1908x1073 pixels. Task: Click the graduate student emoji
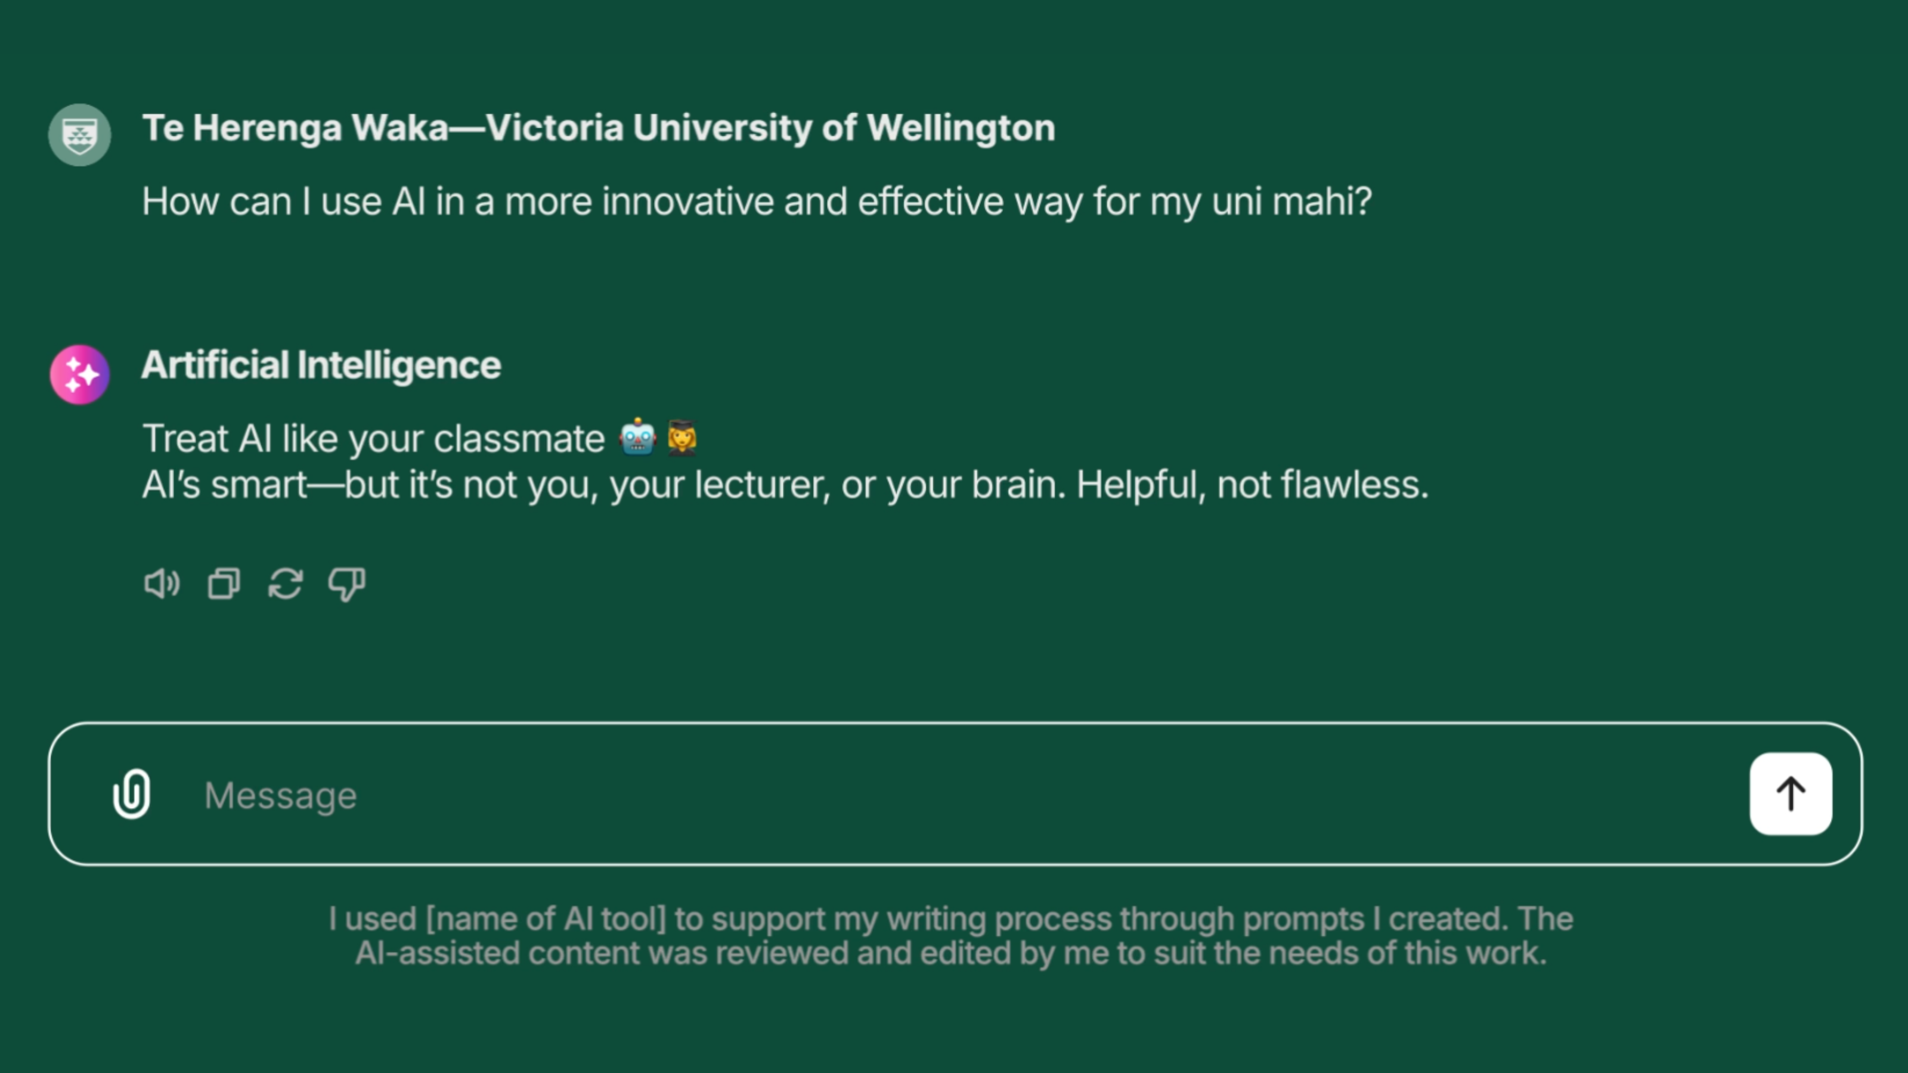click(x=682, y=438)
